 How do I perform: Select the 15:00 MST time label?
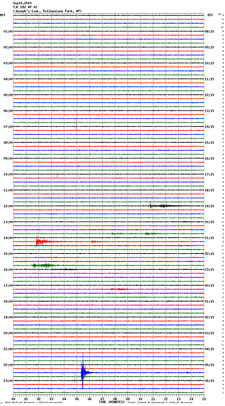coord(8,254)
